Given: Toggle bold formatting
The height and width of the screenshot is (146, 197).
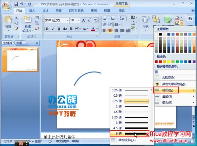Looking at the screenshot, I should tap(47, 29).
